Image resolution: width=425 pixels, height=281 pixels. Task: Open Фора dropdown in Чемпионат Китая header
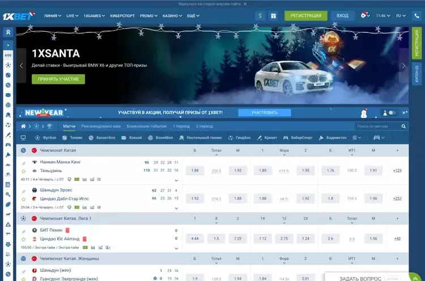284,152
